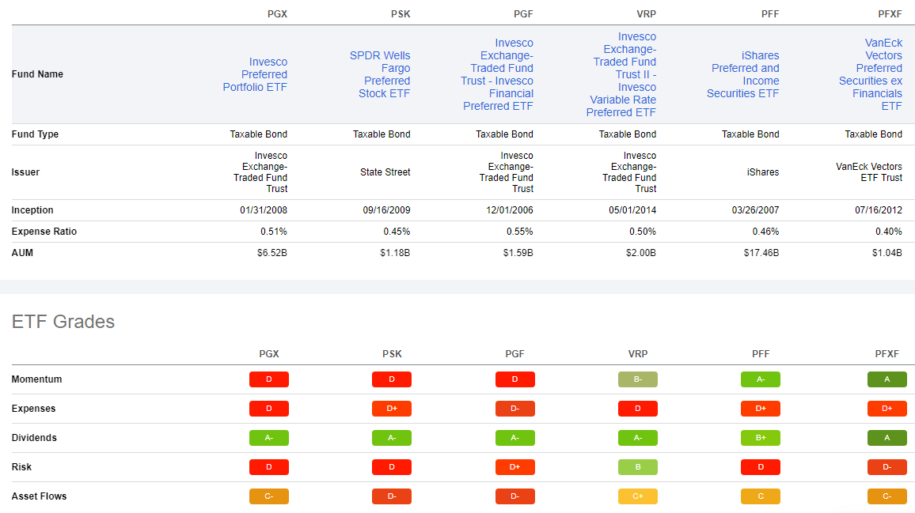
Task: Click the iShares issuer cell
Action: pyautogui.click(x=763, y=172)
